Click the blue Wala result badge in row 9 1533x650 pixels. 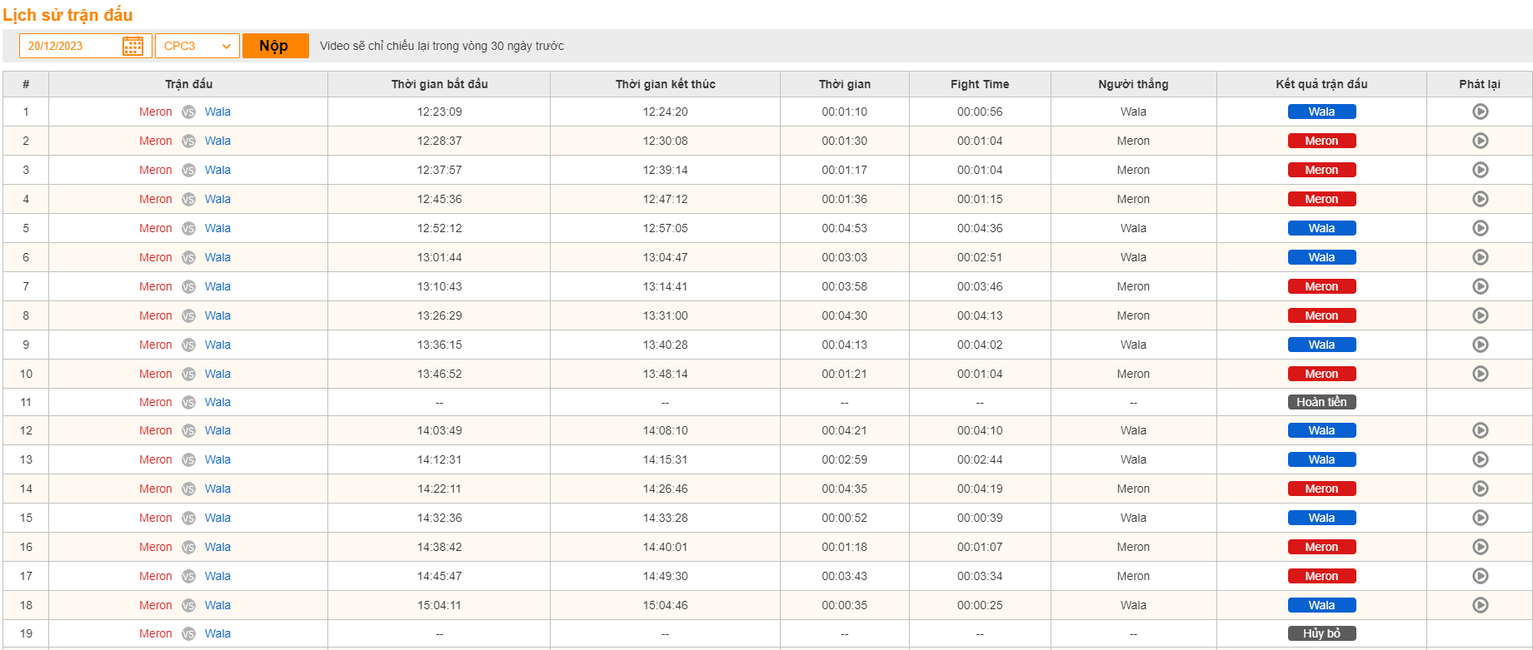pos(1321,345)
